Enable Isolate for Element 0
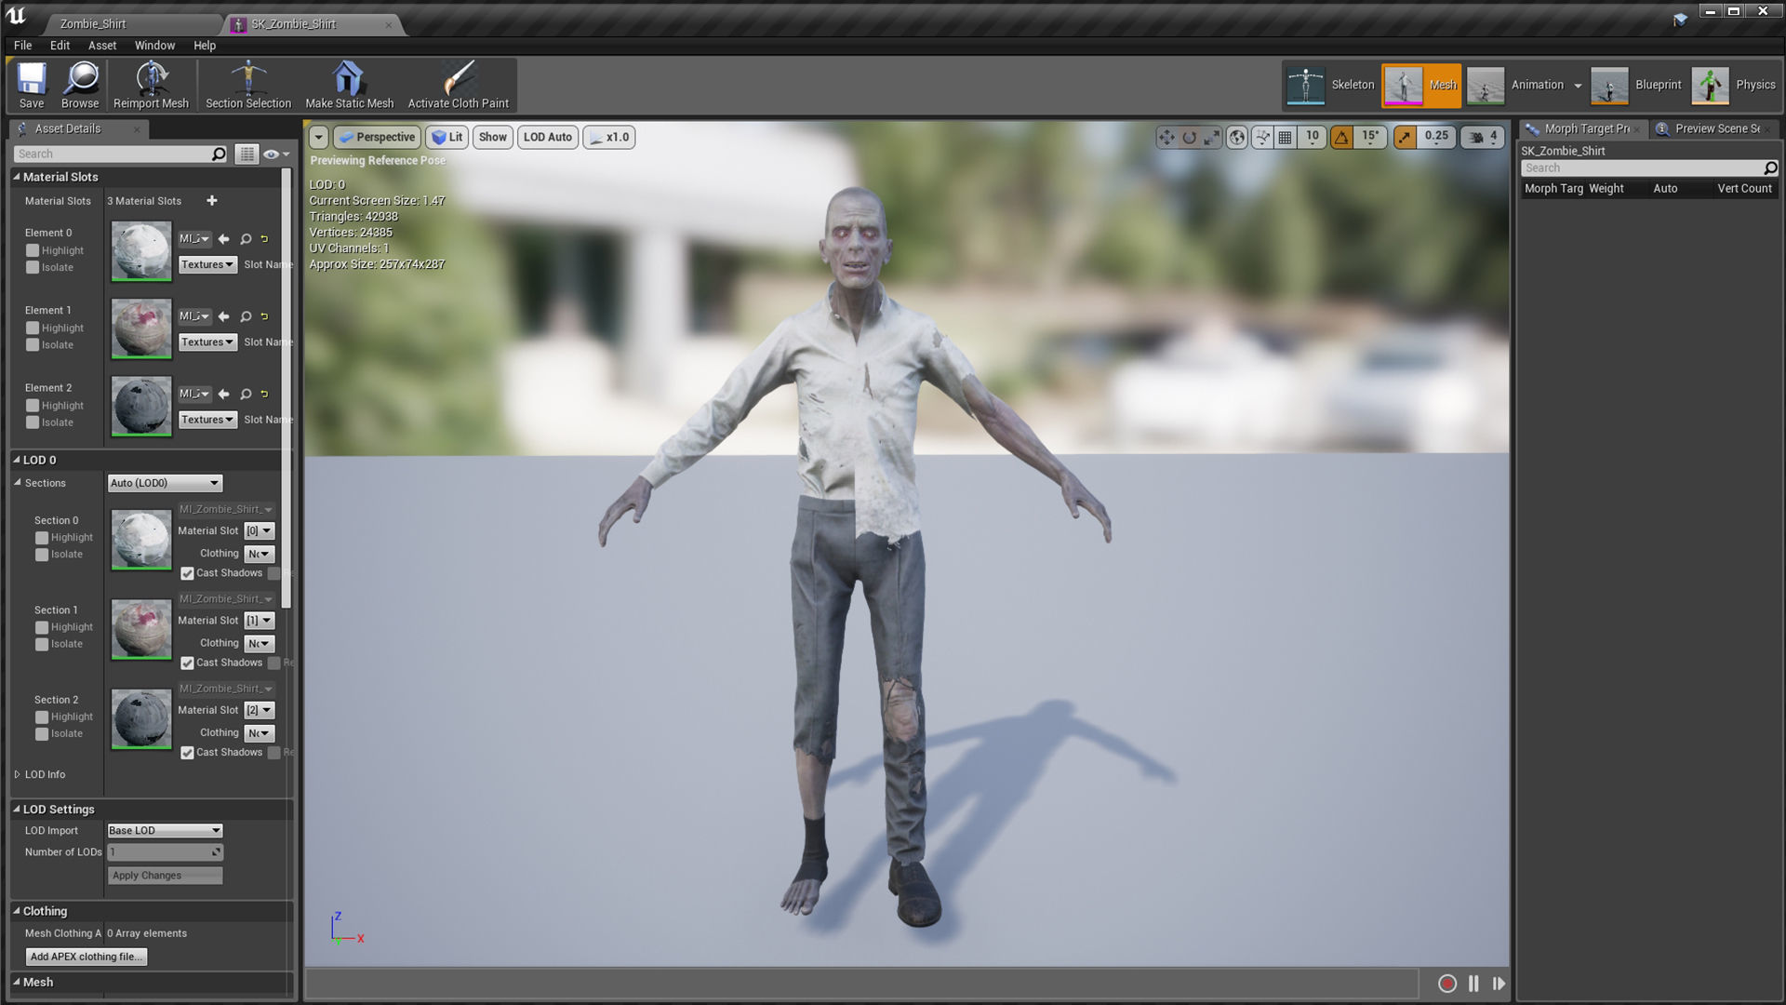1786x1005 pixels. coord(33,267)
